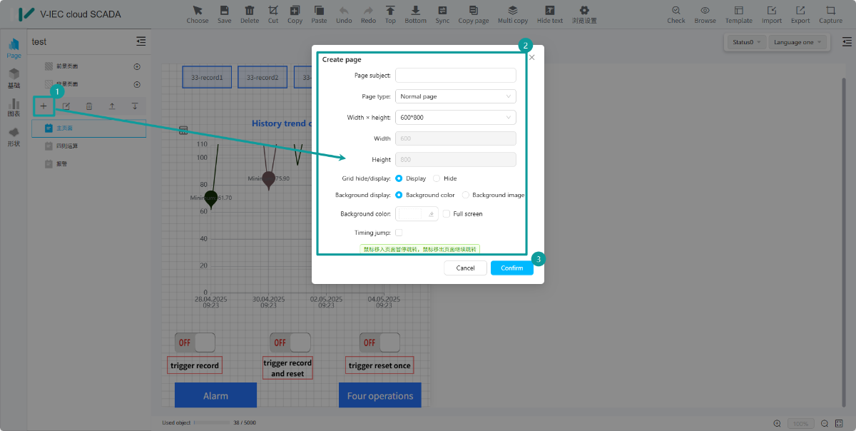This screenshot has width=856, height=431.
Task: Enable the Full screen checkbox
Action: coord(447,213)
